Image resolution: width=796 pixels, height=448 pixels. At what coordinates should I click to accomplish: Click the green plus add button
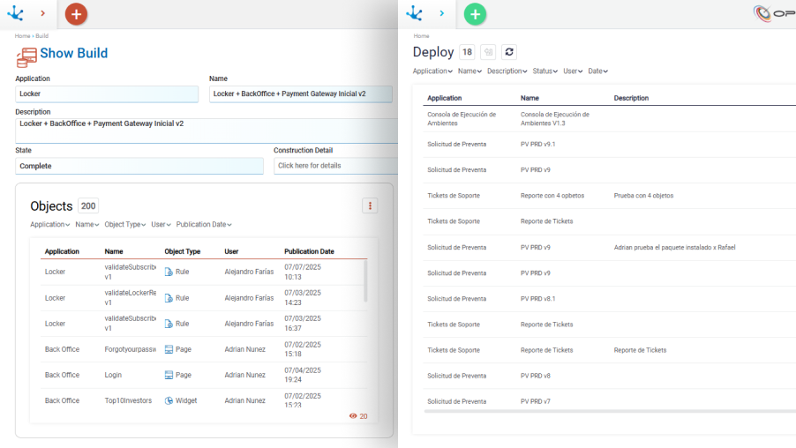pos(475,14)
